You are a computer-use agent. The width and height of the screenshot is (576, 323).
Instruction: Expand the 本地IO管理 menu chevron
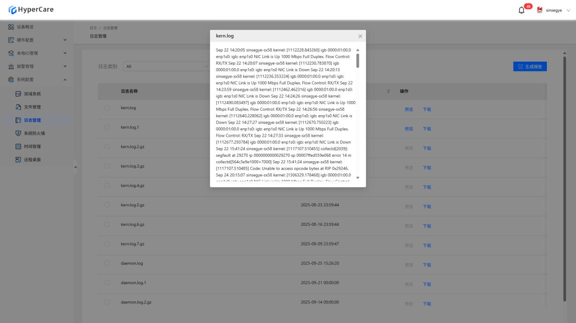point(65,53)
